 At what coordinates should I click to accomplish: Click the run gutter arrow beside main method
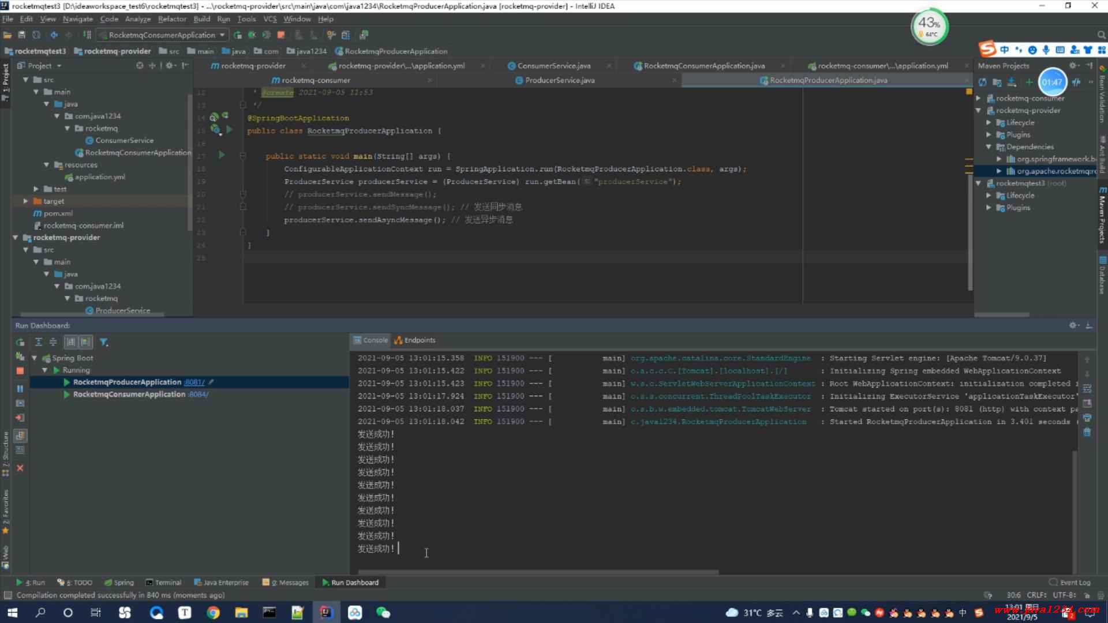(222, 155)
